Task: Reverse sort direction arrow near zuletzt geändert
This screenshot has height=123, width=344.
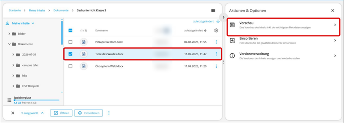Action: 218,21
